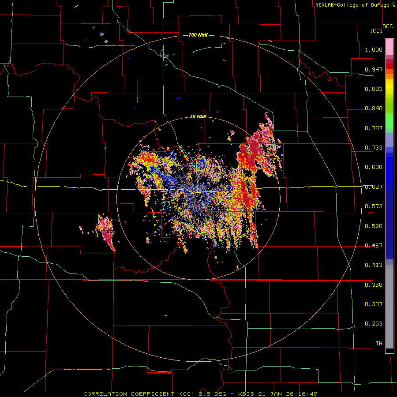Click the 0.680 legend value
This screenshot has height=397, width=397.
point(374,167)
